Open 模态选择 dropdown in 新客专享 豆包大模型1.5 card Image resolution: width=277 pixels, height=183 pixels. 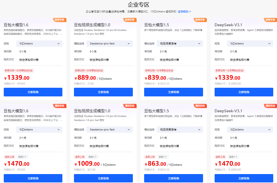point(180,44)
